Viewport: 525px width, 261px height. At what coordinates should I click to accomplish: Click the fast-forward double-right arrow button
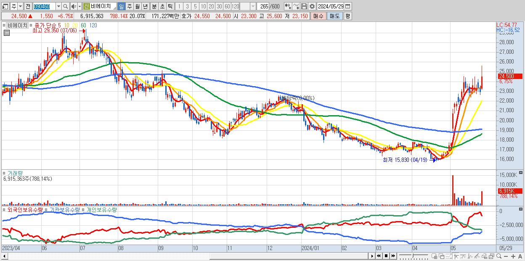(x=393, y=256)
